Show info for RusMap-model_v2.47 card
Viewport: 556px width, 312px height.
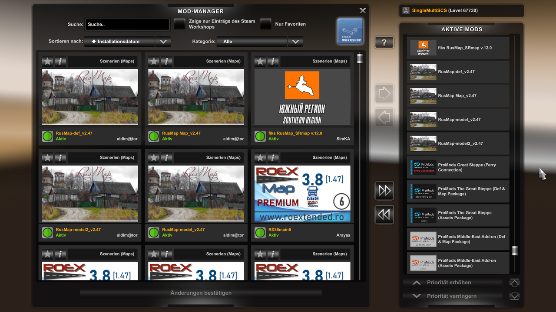(x=167, y=157)
